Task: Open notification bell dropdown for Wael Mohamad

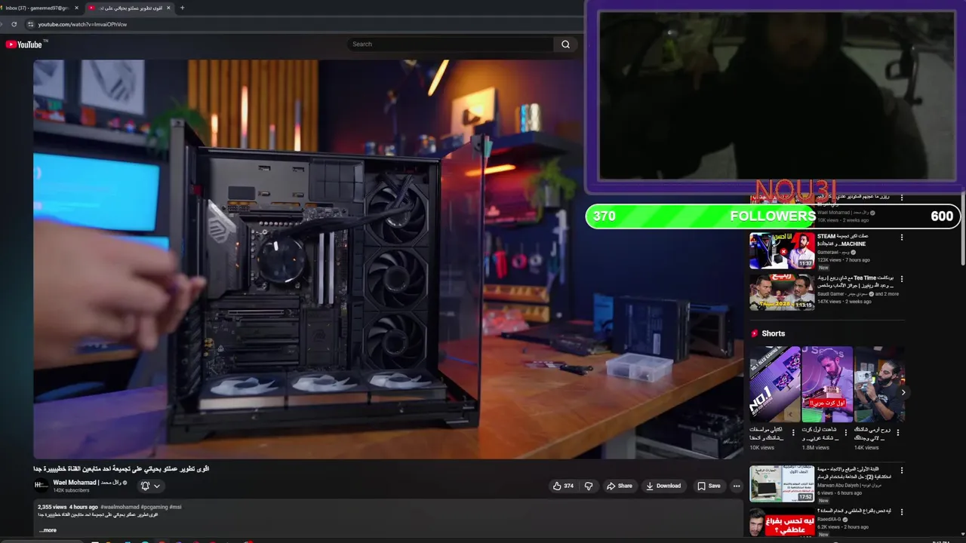Action: click(x=150, y=486)
